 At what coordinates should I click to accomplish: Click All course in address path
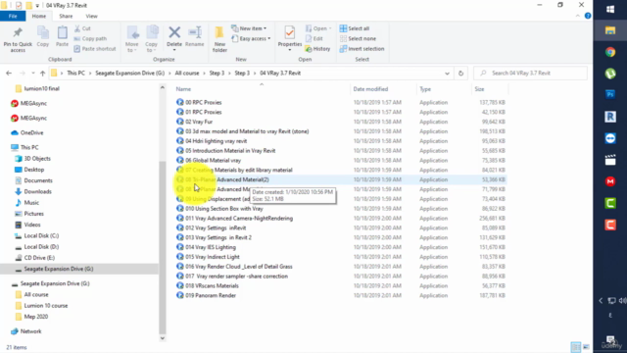point(187,74)
